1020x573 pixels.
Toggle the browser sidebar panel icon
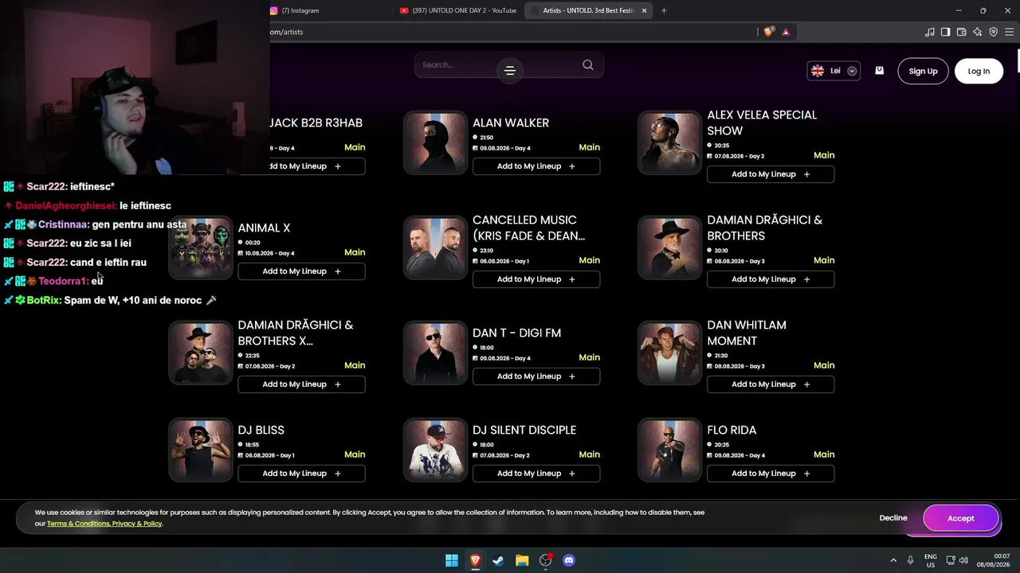pos(946,32)
